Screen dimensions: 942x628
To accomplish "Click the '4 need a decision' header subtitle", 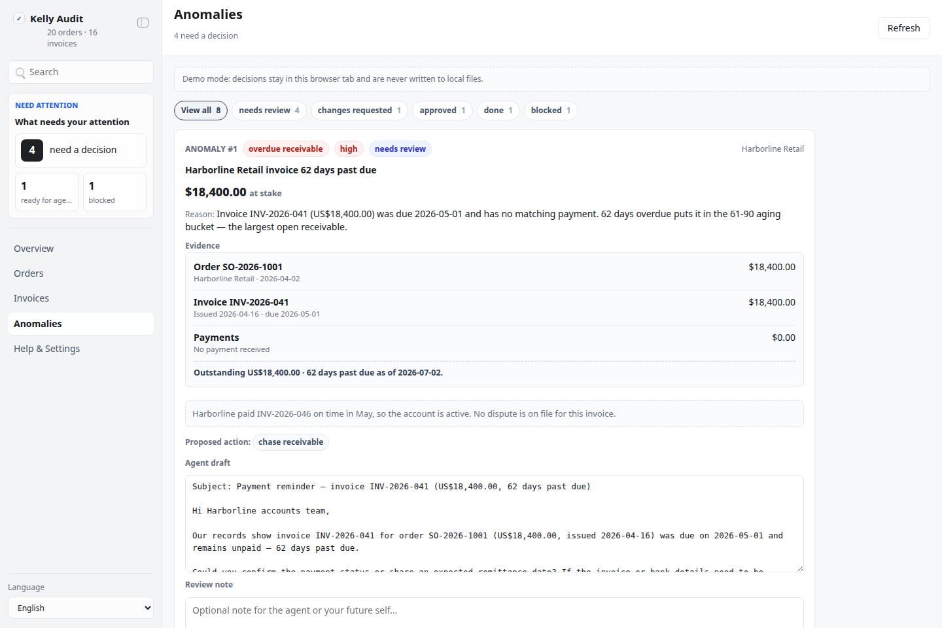I will tap(206, 36).
